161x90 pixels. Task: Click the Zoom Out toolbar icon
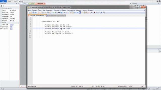pos(67,12)
